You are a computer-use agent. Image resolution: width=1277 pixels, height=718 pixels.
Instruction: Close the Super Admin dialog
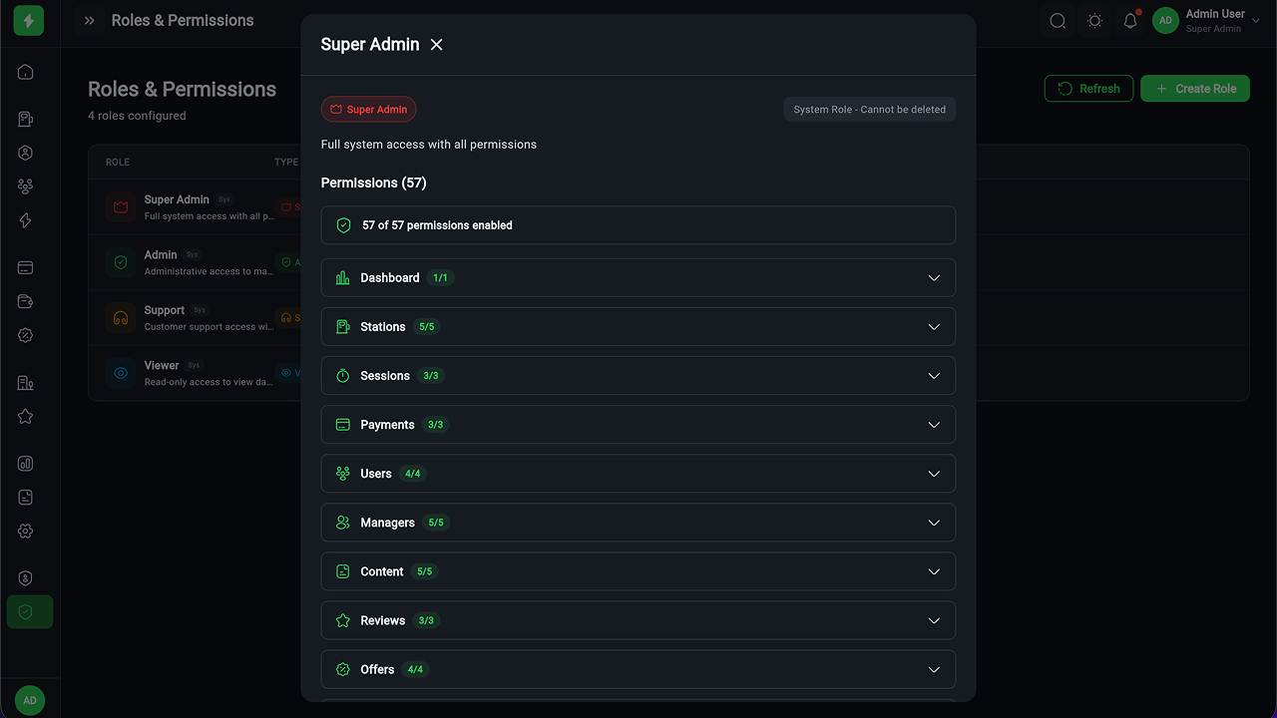coord(436,45)
